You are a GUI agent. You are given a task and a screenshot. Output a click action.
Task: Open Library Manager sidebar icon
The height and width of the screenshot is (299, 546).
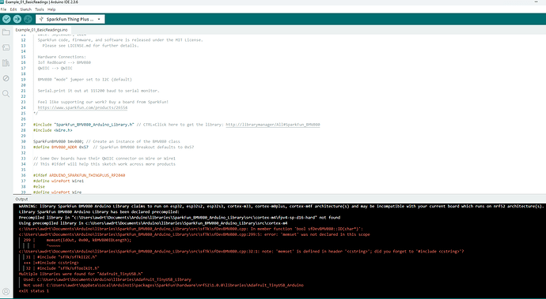click(x=6, y=63)
